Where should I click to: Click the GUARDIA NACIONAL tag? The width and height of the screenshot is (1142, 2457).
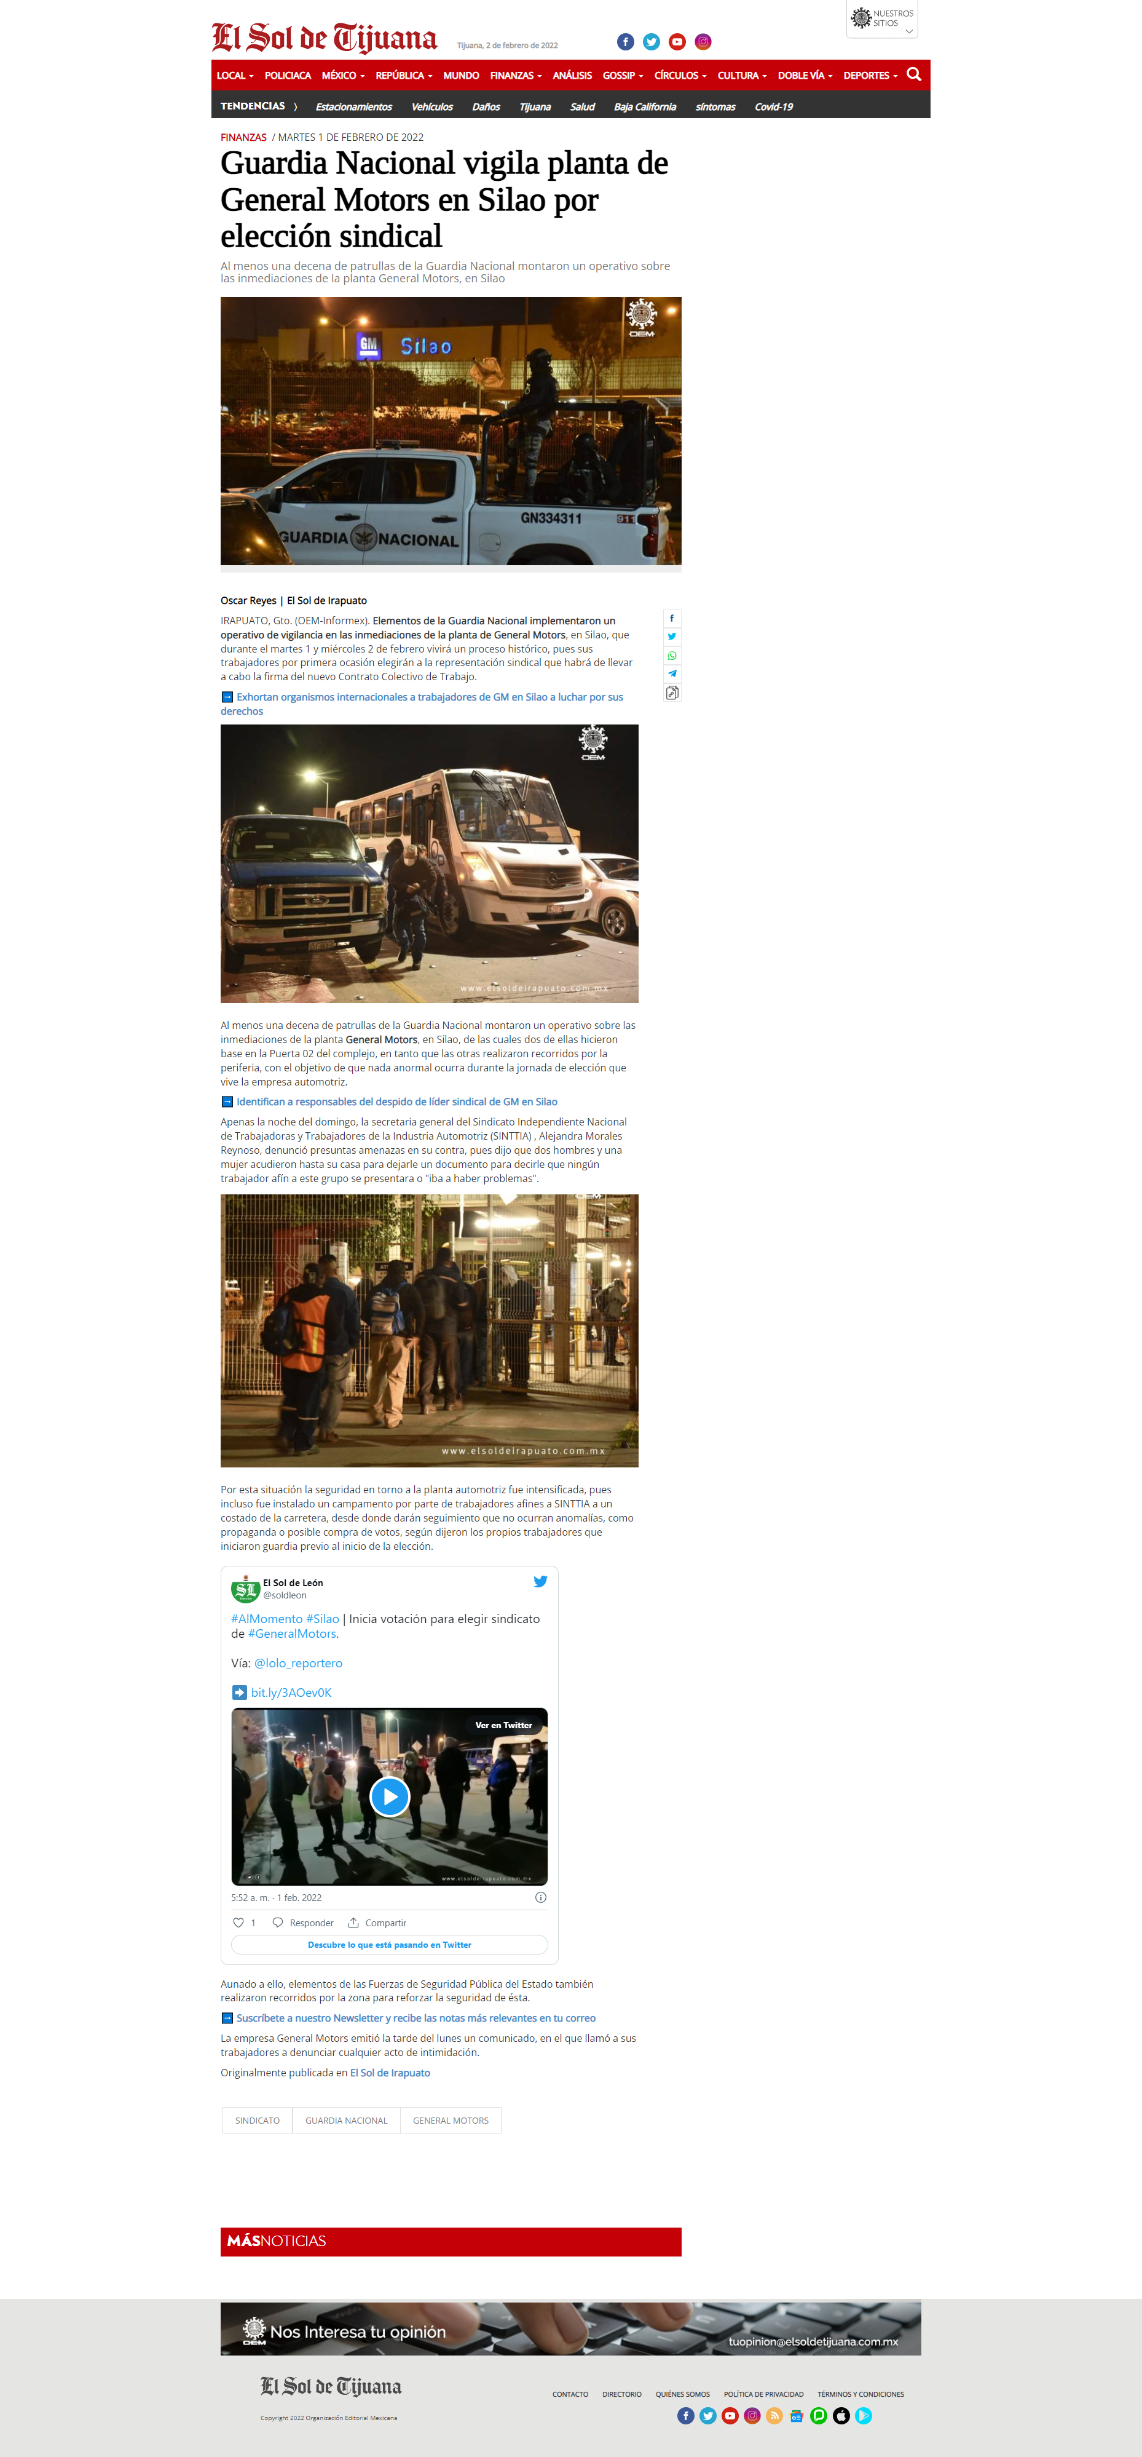click(346, 2121)
